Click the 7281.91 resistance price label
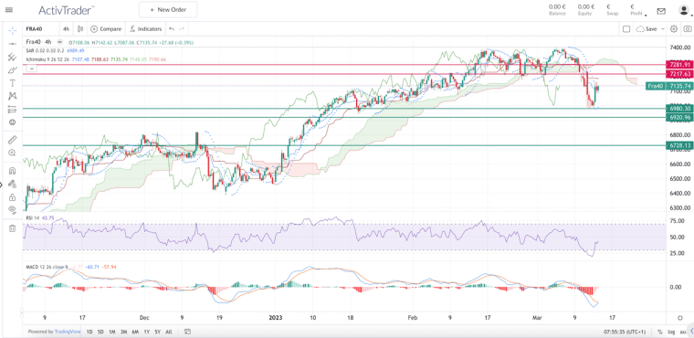Viewport: 694px width, 338px height. (x=680, y=65)
